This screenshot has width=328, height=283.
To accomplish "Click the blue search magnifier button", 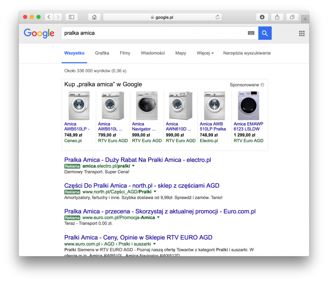I will 265,33.
